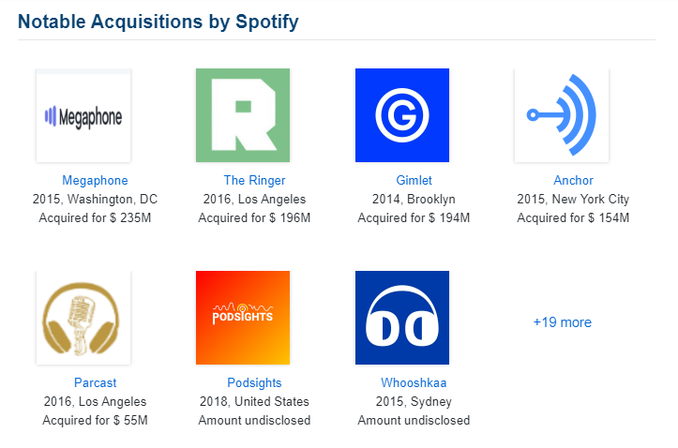Select the Whooshkaa headphones logo

click(402, 318)
